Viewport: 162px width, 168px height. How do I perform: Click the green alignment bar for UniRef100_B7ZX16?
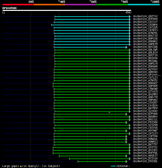coord(99,159)
